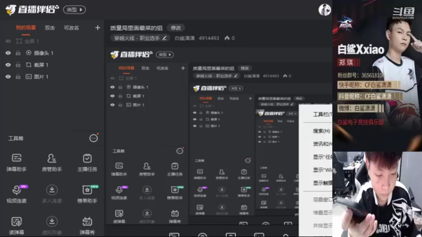This screenshot has height=237, width=422.
Task: Click the 斗鱼 logo in the overlay
Action: [403, 13]
